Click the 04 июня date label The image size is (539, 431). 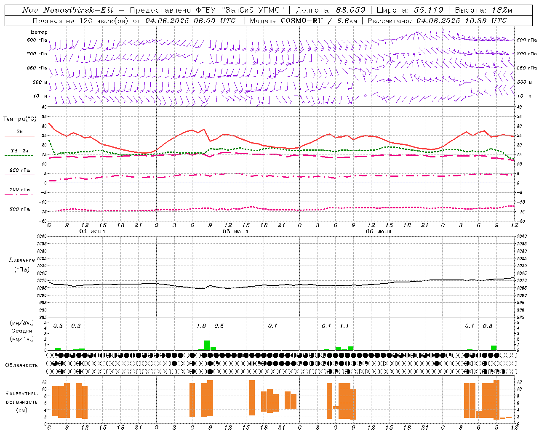tap(92, 231)
